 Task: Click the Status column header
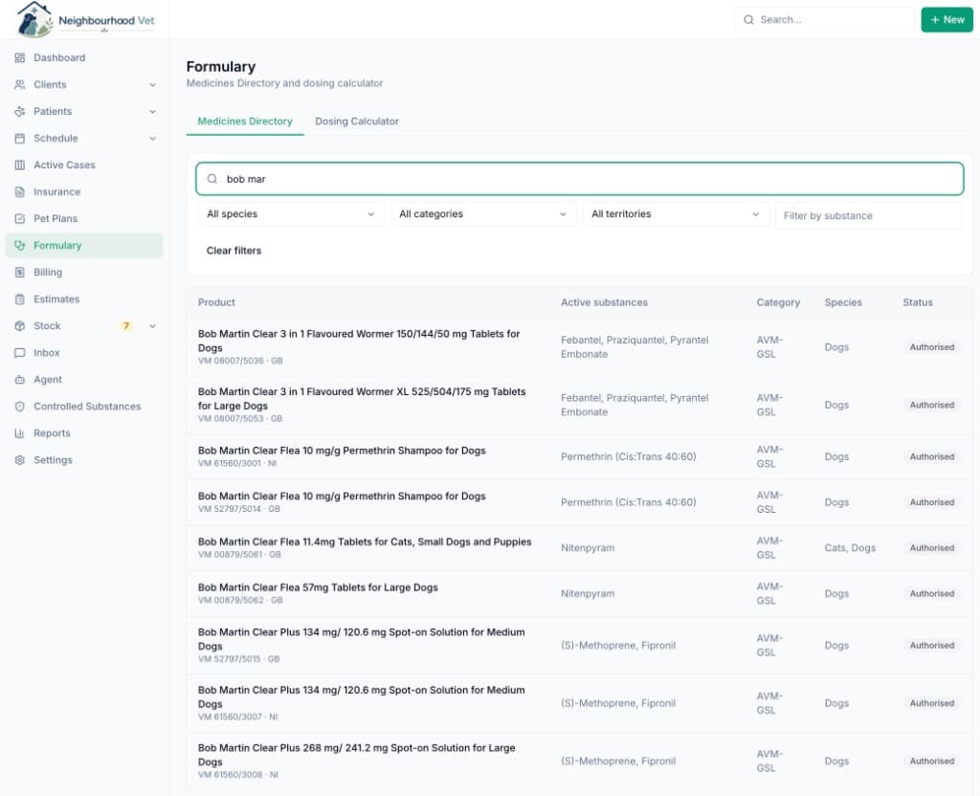(918, 302)
